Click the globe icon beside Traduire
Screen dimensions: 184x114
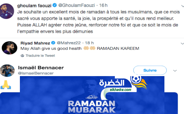pos(22,56)
